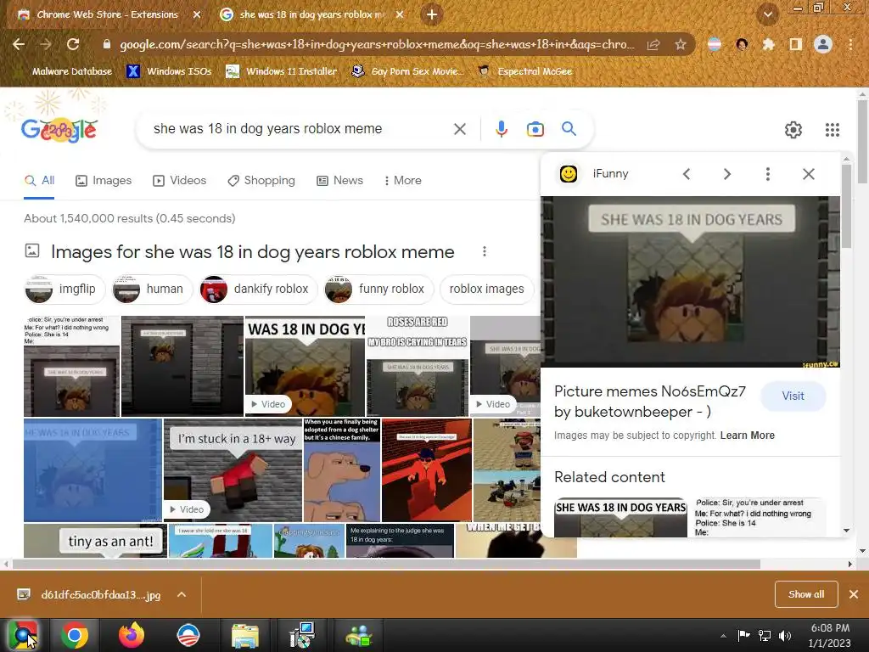Click the URL address bar
Viewport: 869px width, 652px height.
(x=377, y=44)
